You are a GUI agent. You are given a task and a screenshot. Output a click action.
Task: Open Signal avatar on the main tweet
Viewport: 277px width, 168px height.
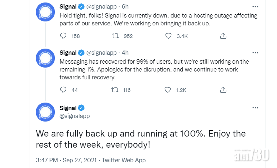coord(45,112)
